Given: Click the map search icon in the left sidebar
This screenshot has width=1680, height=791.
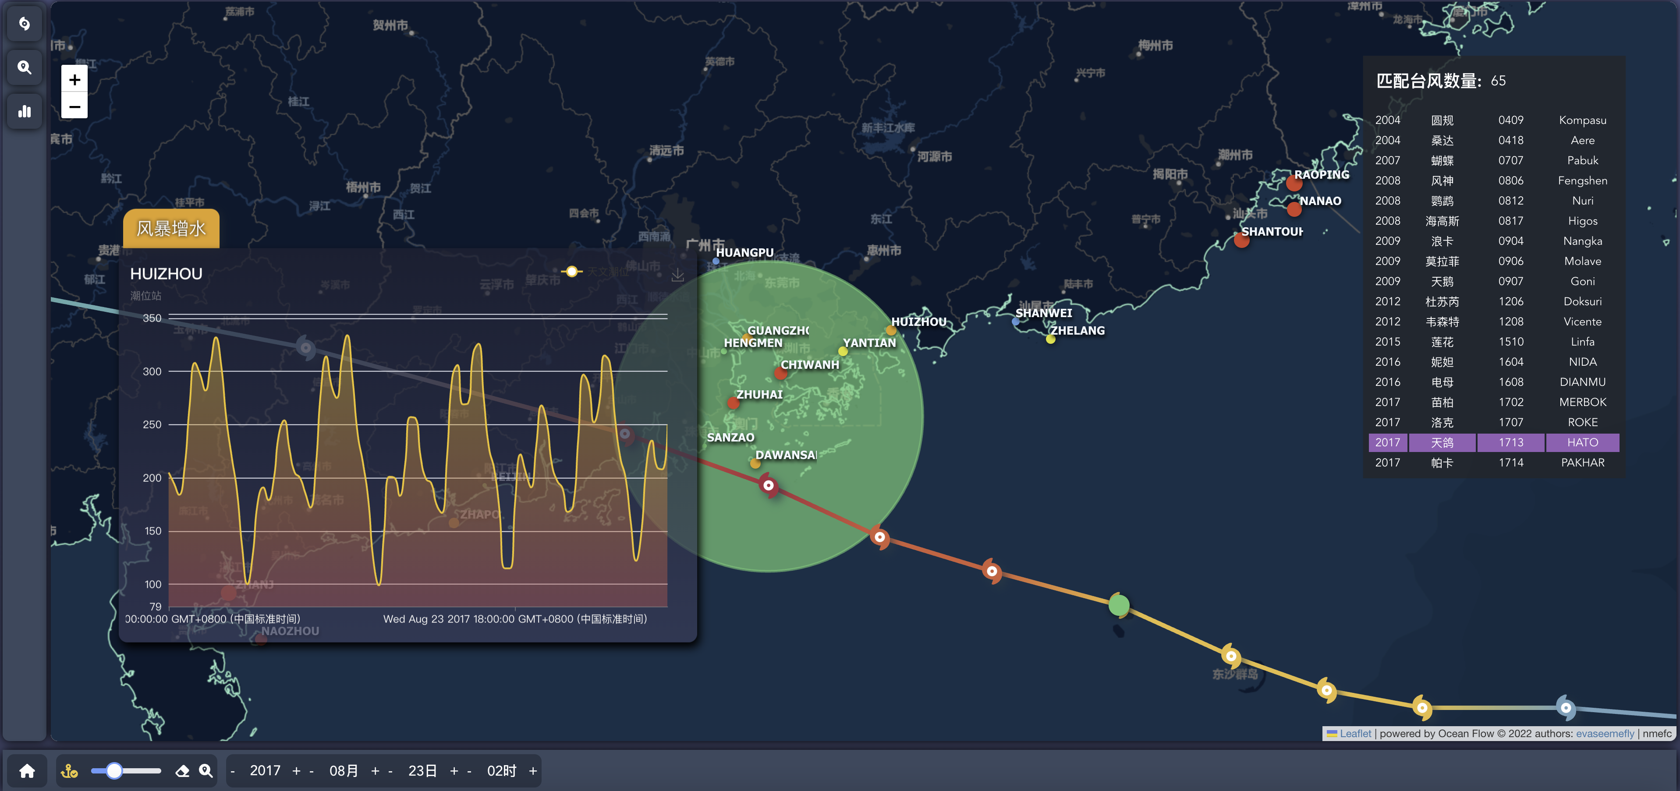Looking at the screenshot, I should (x=25, y=67).
